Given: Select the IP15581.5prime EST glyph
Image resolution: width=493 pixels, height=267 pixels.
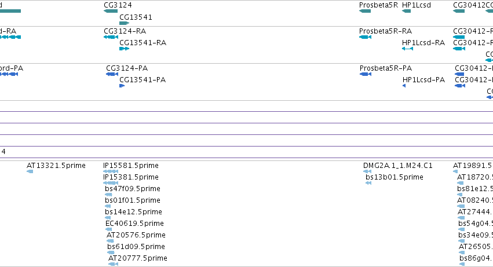Looking at the screenshot, I should [x=111, y=171].
